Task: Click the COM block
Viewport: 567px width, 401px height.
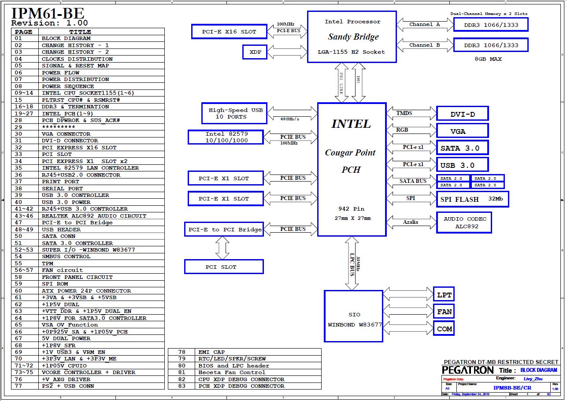Action: [x=444, y=329]
